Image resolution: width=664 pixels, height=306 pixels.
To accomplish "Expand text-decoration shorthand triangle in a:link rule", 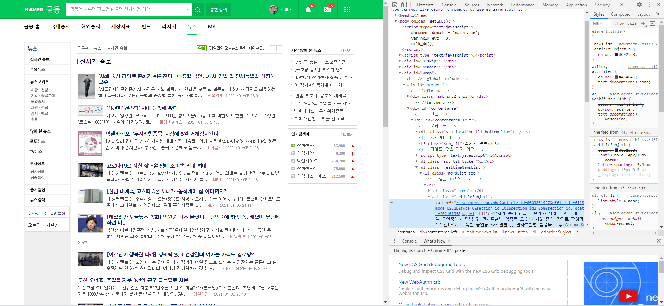I will point(637,82).
